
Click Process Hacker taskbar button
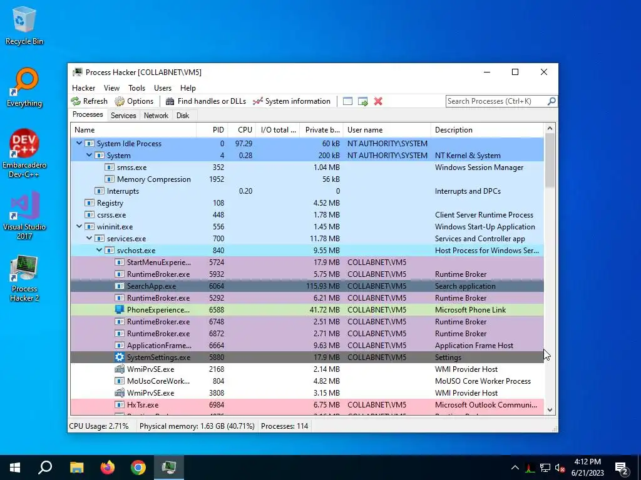coord(169,467)
